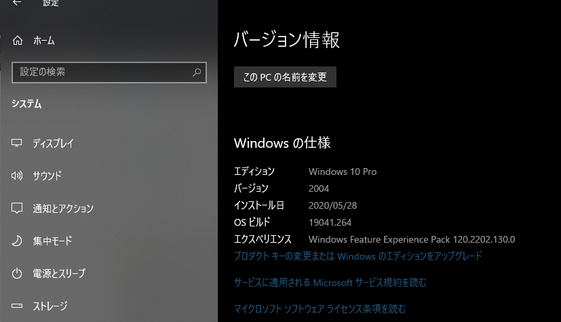Viewport: 561px width, 322px height.
Task: Select the version value 2004
Action: [x=319, y=188]
